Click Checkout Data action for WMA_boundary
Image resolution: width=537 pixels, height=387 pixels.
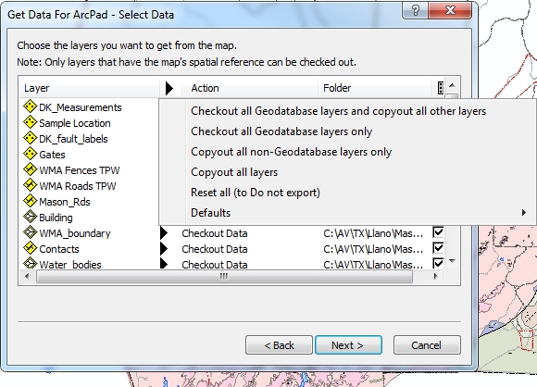point(215,233)
